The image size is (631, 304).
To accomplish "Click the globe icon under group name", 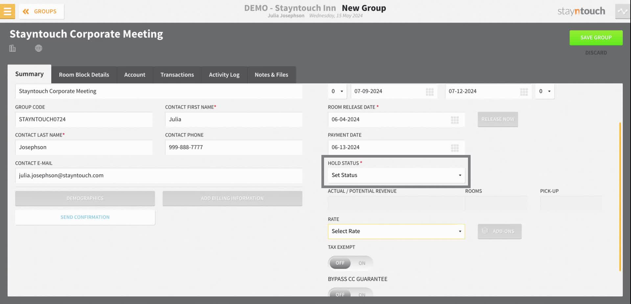I will pyautogui.click(x=38, y=48).
